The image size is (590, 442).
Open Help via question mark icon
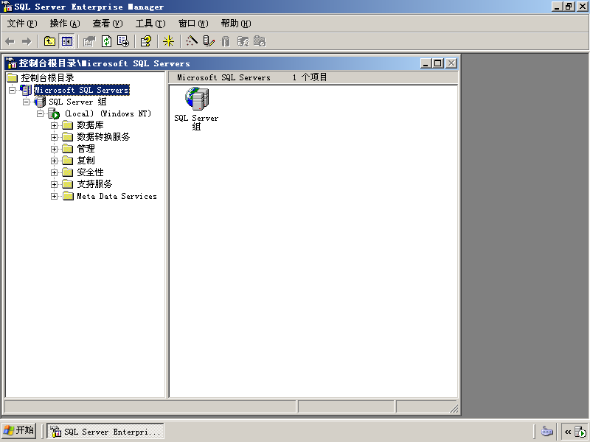click(x=145, y=41)
